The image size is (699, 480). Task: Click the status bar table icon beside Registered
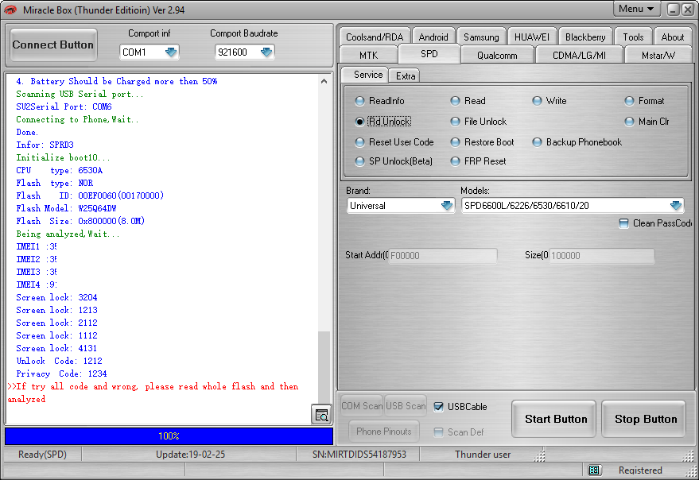(x=594, y=470)
